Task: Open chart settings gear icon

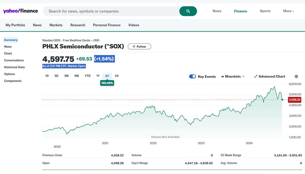Action: (x=296, y=76)
